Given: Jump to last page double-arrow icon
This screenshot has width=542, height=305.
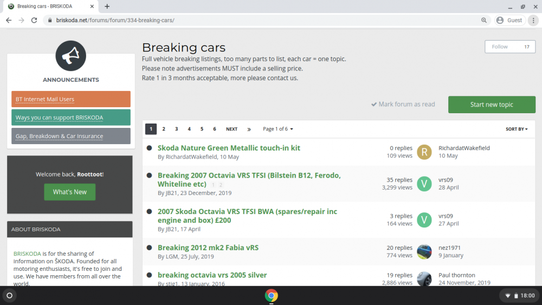Looking at the screenshot, I should 249,129.
